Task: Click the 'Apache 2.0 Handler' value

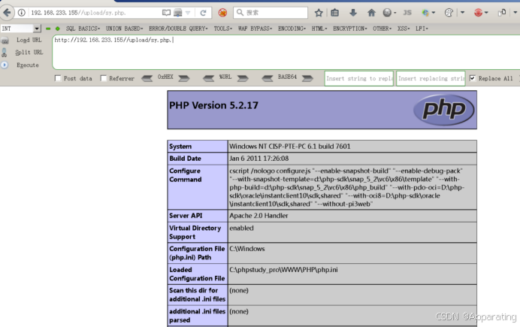Action: (x=258, y=216)
